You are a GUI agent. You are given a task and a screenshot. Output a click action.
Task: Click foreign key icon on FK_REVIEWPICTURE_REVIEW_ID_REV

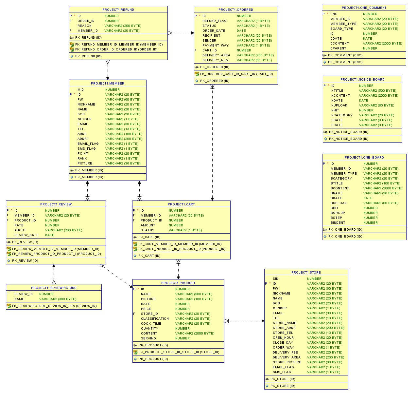point(8,306)
